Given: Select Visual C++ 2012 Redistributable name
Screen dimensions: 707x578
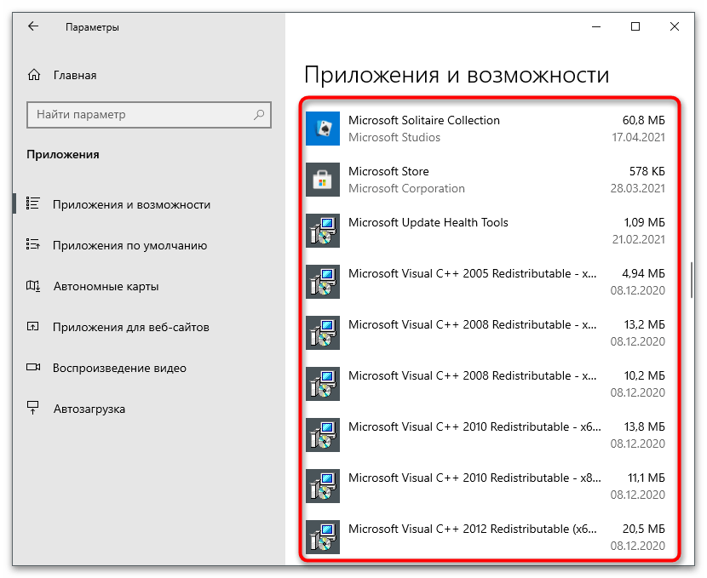Looking at the screenshot, I should coord(472,529).
